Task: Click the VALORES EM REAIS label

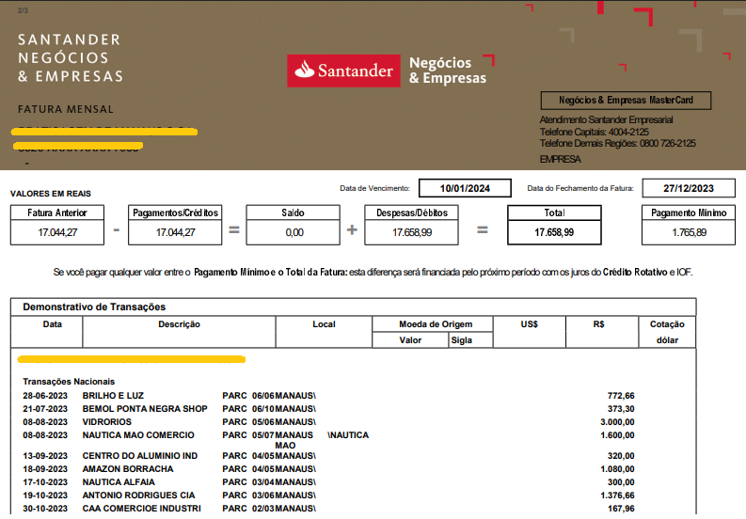Action: tap(51, 194)
